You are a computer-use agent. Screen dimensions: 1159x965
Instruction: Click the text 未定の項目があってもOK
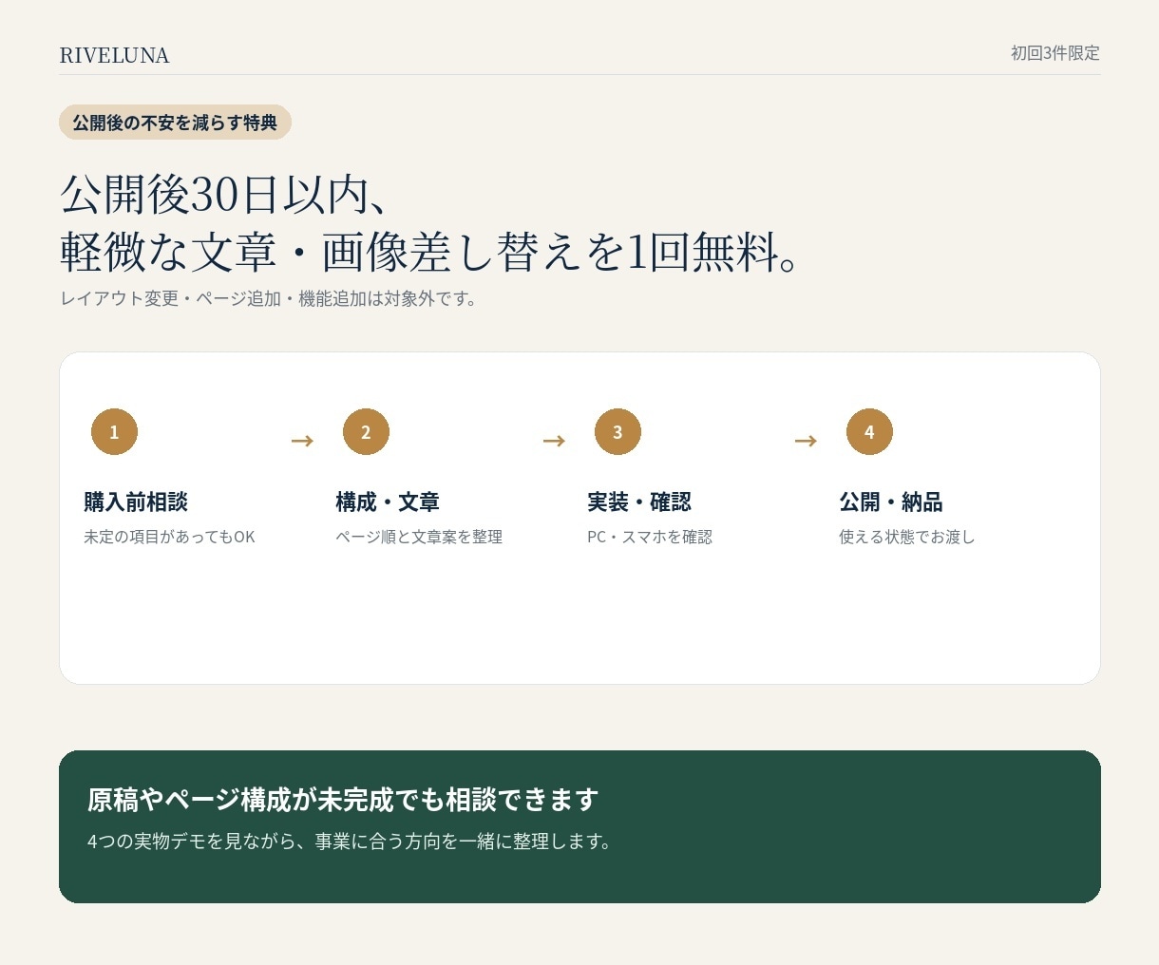click(169, 537)
